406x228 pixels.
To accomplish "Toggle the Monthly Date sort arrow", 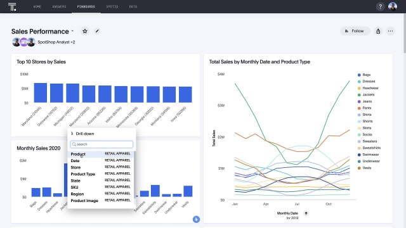I will coord(306,213).
